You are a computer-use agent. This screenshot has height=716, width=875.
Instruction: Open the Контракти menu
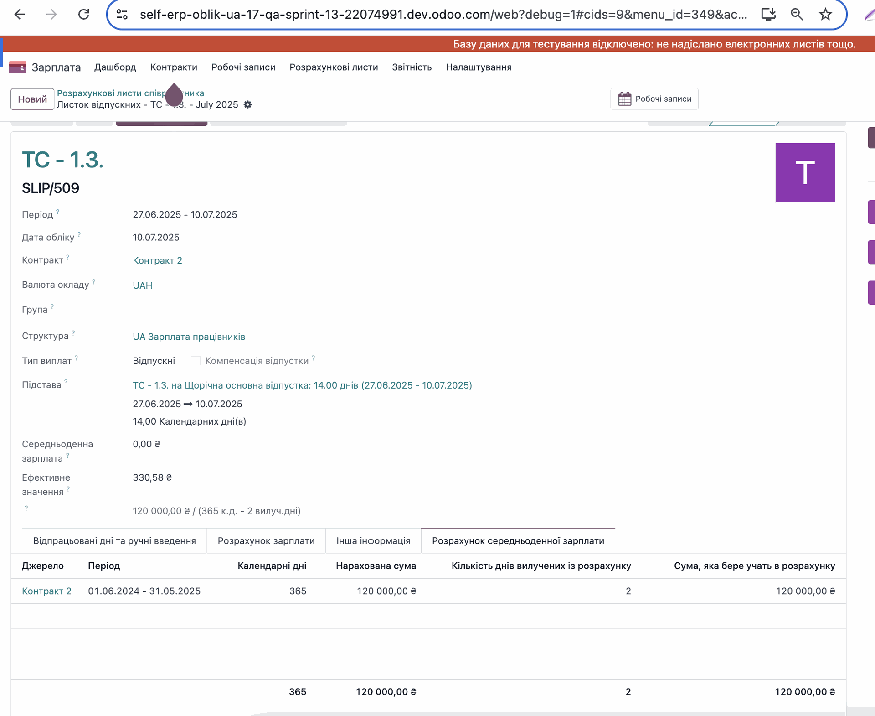pos(174,67)
